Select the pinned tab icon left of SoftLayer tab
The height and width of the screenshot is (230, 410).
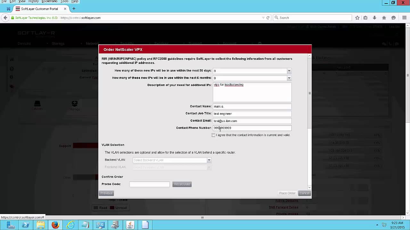(8, 9)
